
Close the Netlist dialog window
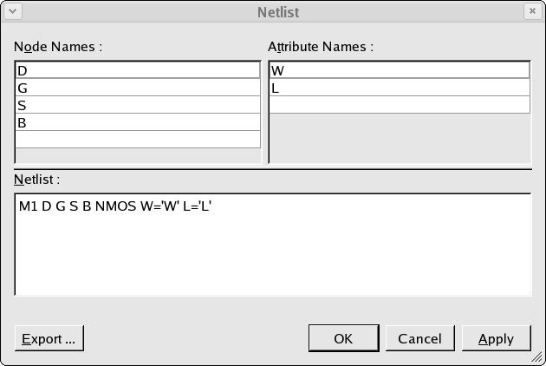(x=532, y=11)
